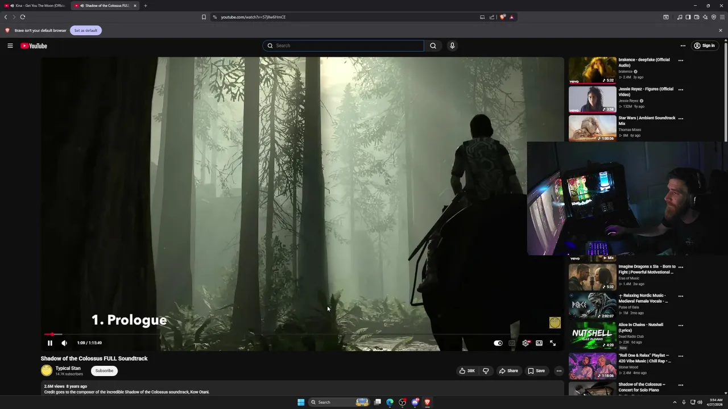Switch to theater mode in the player
Screen dimensions: 728x409
[x=539, y=343]
